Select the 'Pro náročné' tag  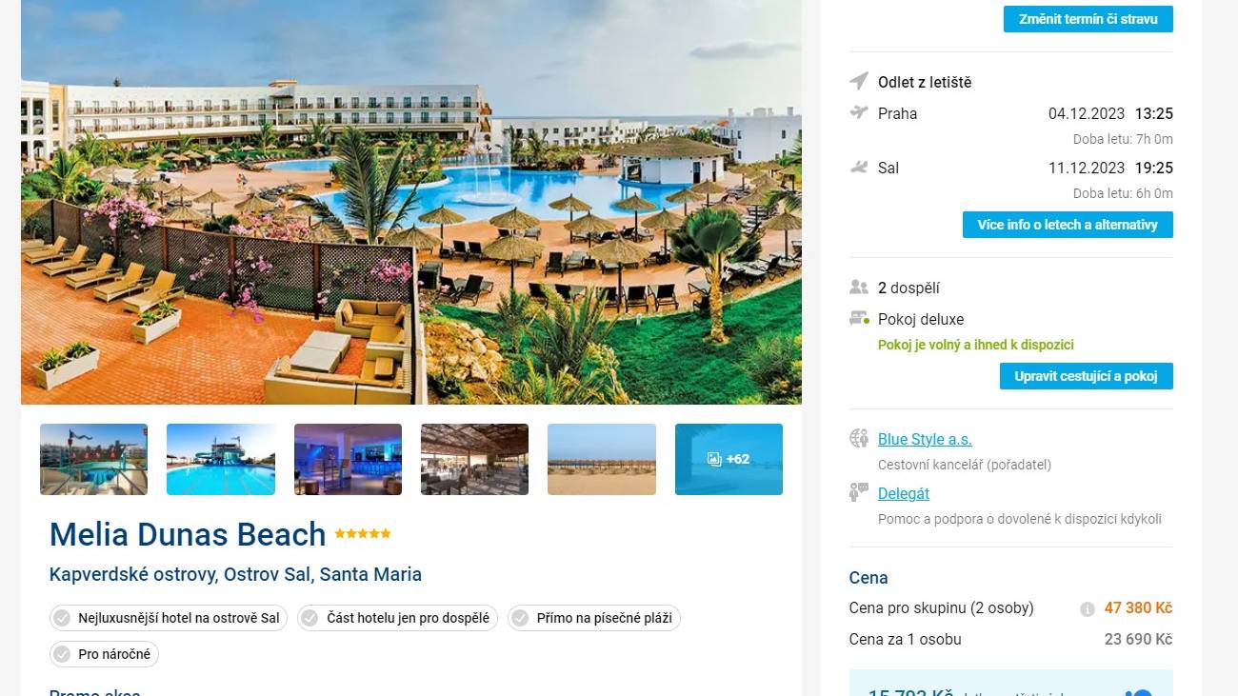[x=104, y=654]
